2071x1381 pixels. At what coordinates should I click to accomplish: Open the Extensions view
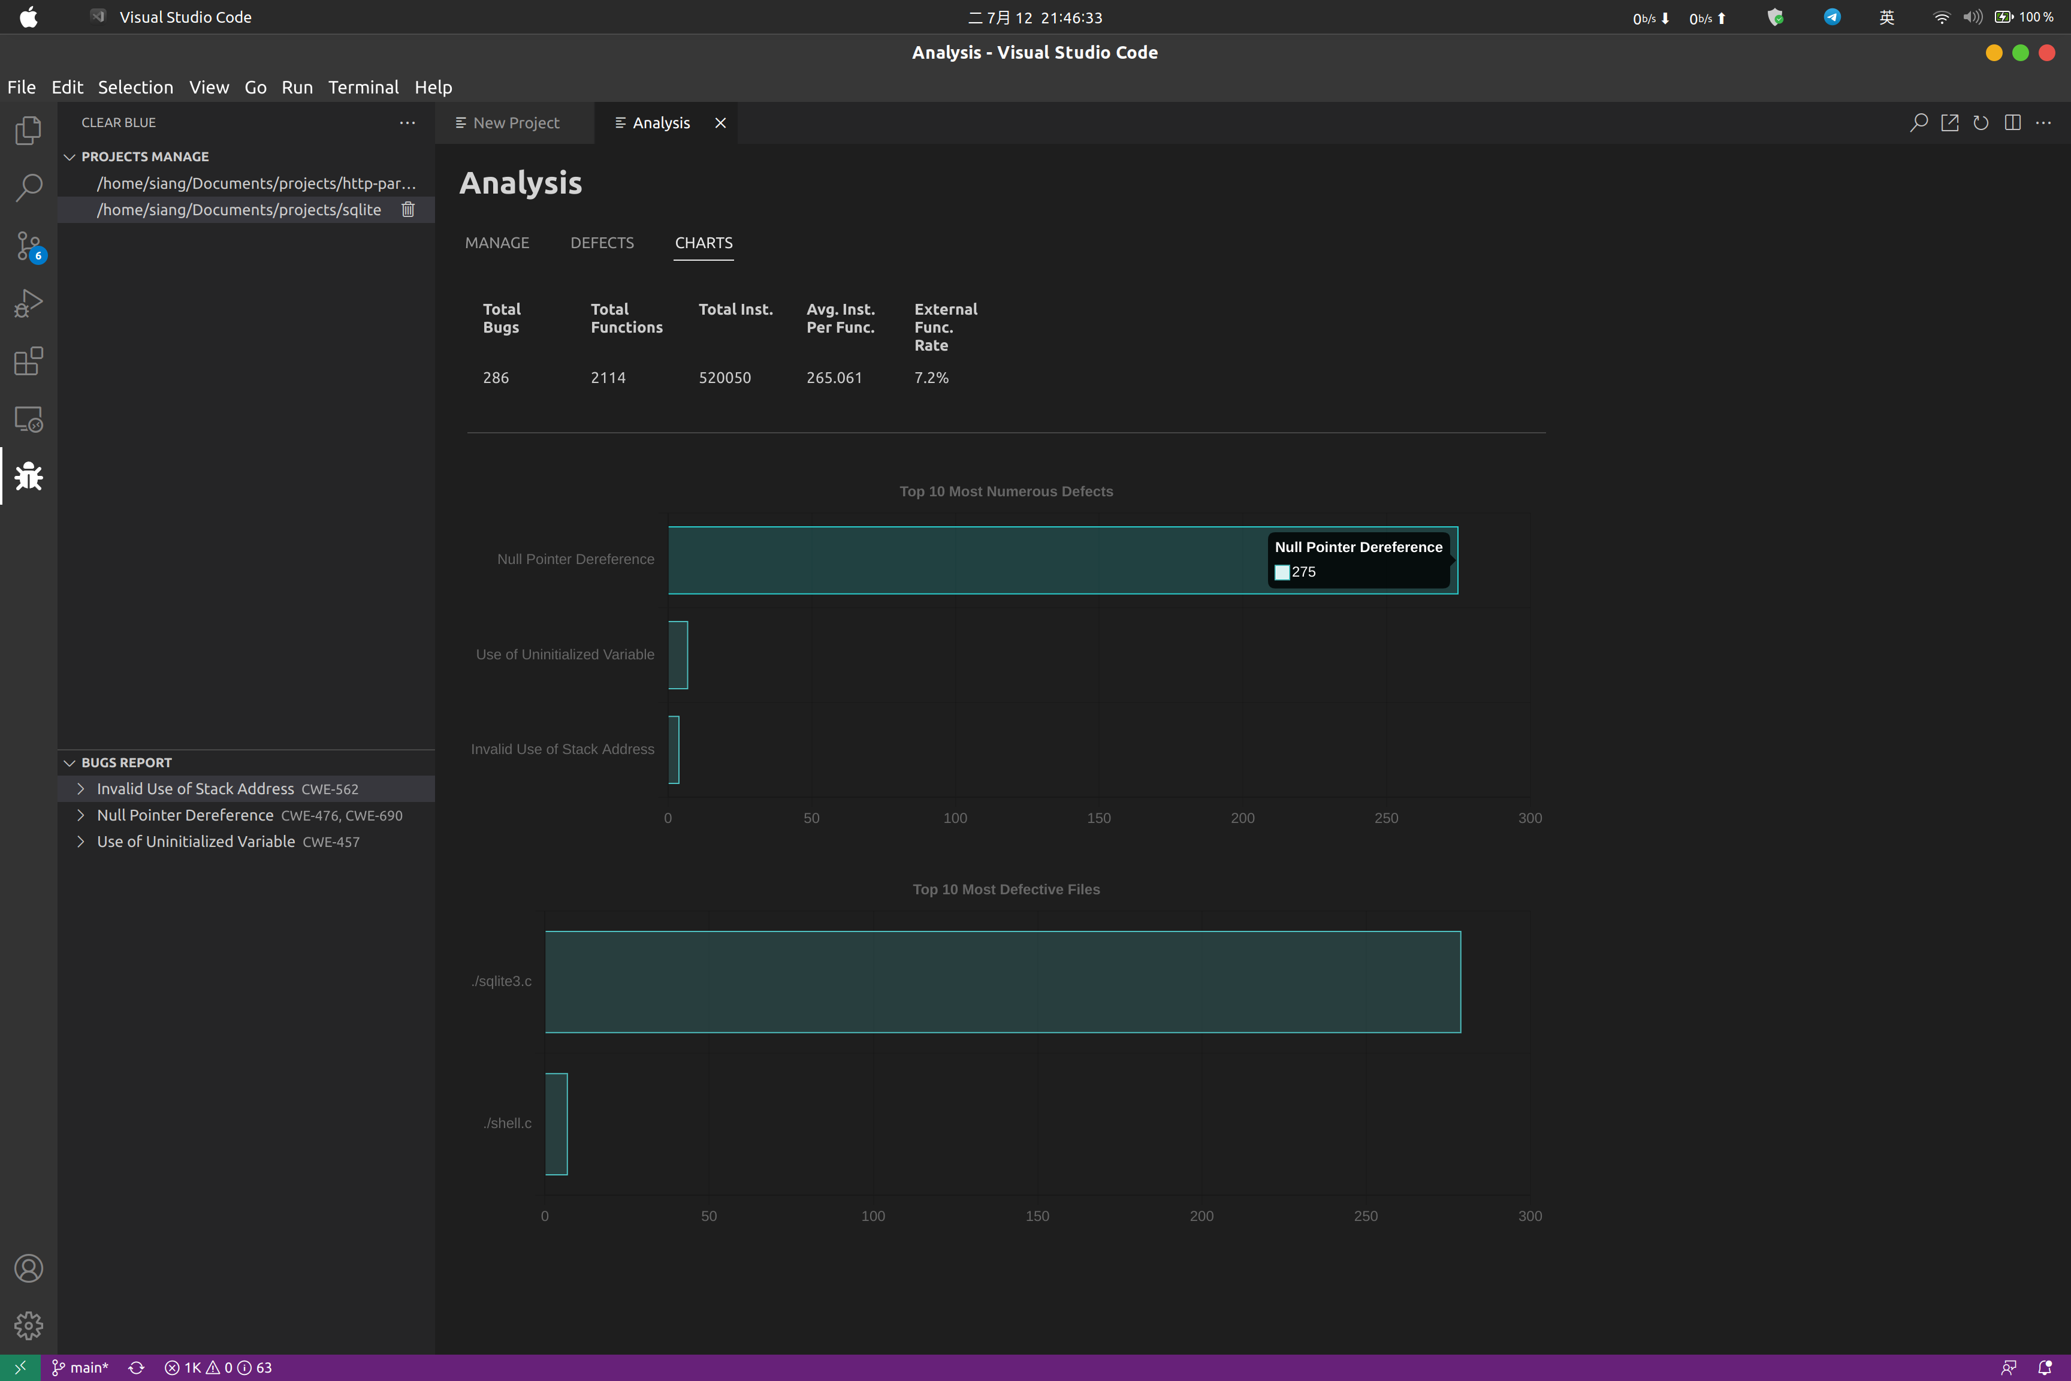coord(28,361)
